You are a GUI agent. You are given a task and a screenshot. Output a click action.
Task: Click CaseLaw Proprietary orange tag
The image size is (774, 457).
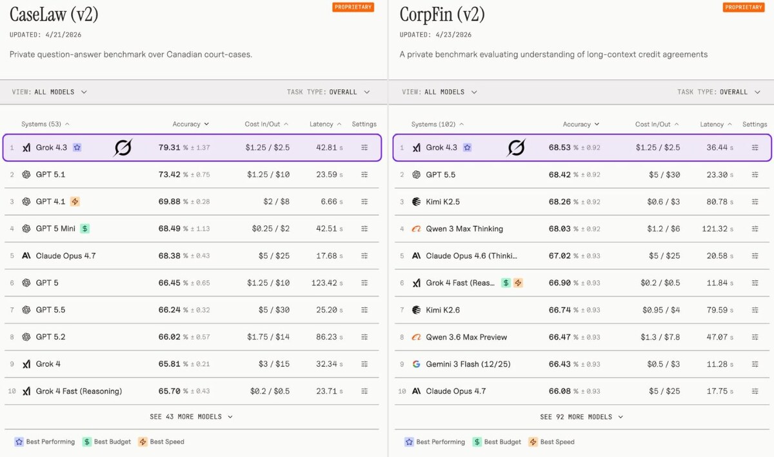(353, 7)
